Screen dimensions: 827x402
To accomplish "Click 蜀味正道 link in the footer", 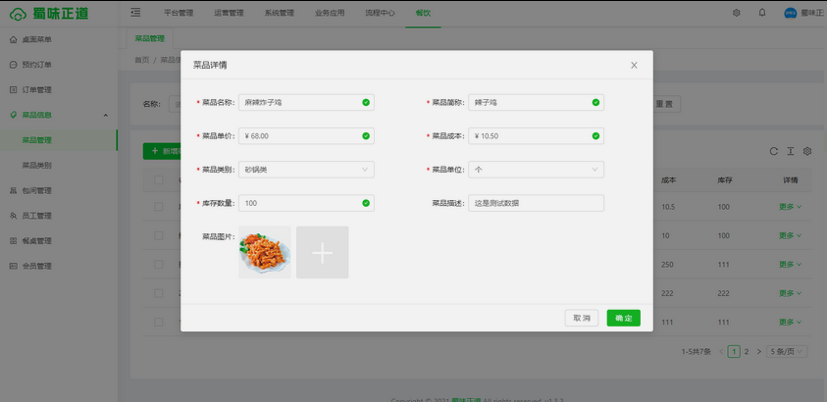I will click(x=466, y=400).
